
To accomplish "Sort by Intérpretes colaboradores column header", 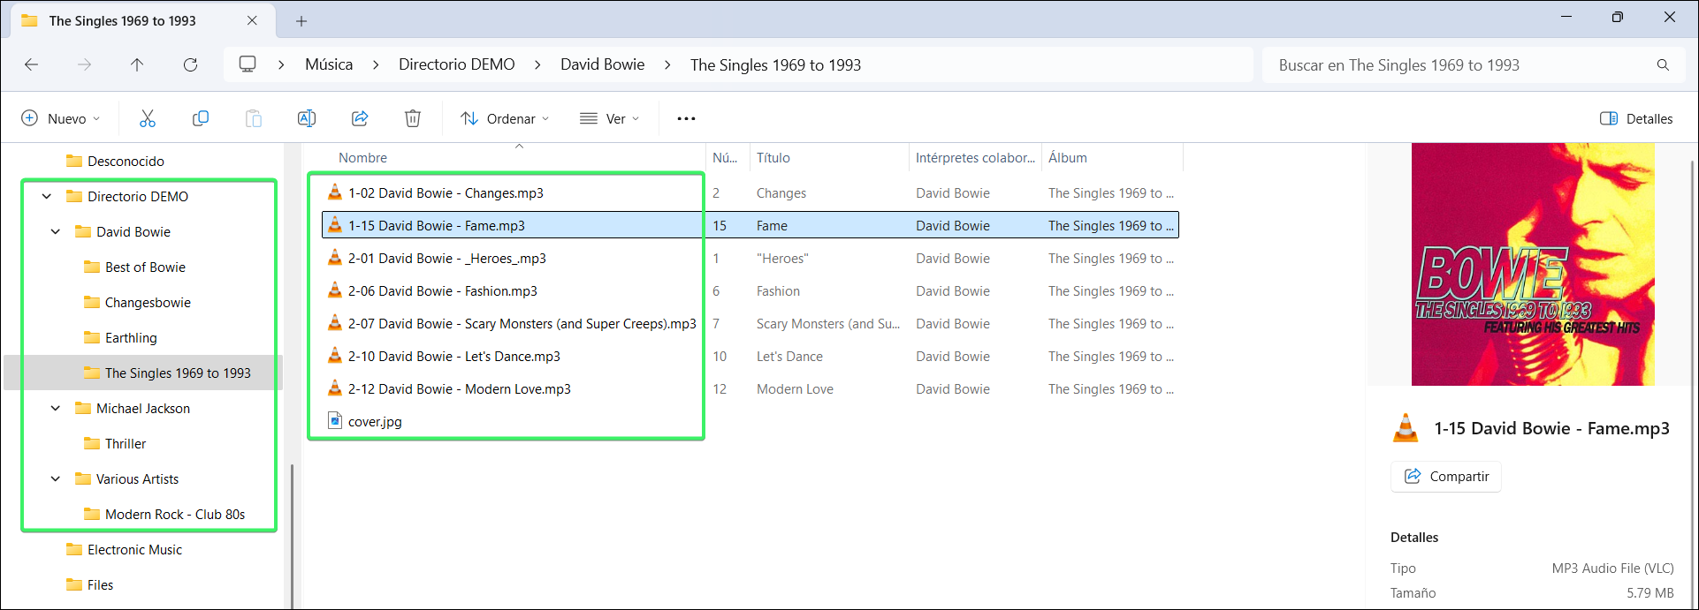I will tap(975, 157).
